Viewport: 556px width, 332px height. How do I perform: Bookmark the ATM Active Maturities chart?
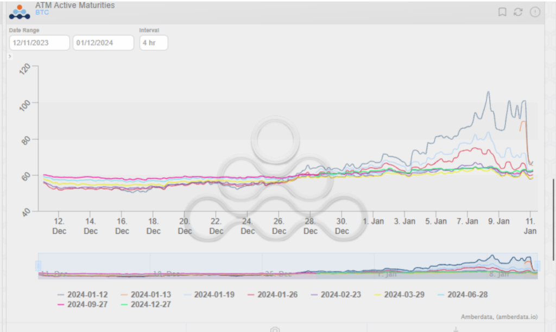pos(502,12)
